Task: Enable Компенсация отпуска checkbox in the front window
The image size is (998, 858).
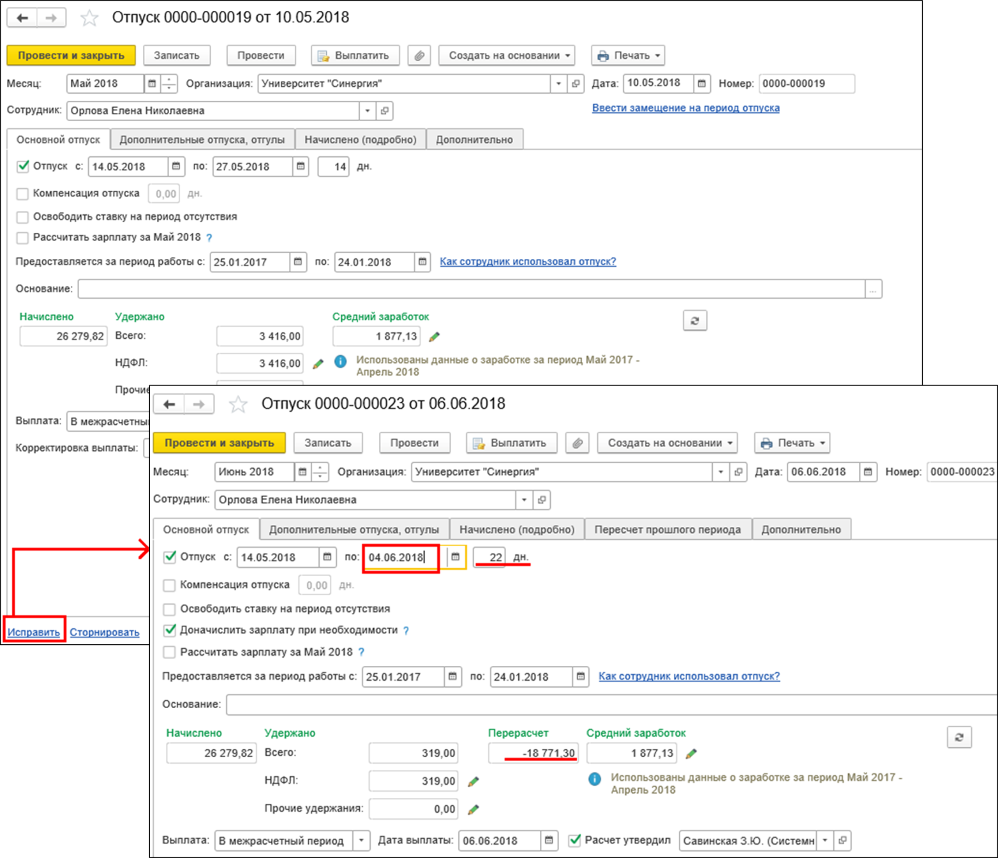Action: pos(170,585)
